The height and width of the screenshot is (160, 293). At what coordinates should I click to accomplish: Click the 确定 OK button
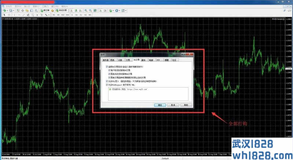tap(160, 105)
